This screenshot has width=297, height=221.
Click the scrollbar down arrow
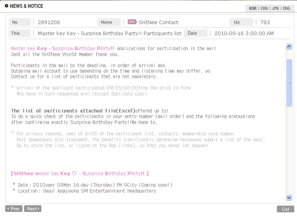[x=289, y=198]
